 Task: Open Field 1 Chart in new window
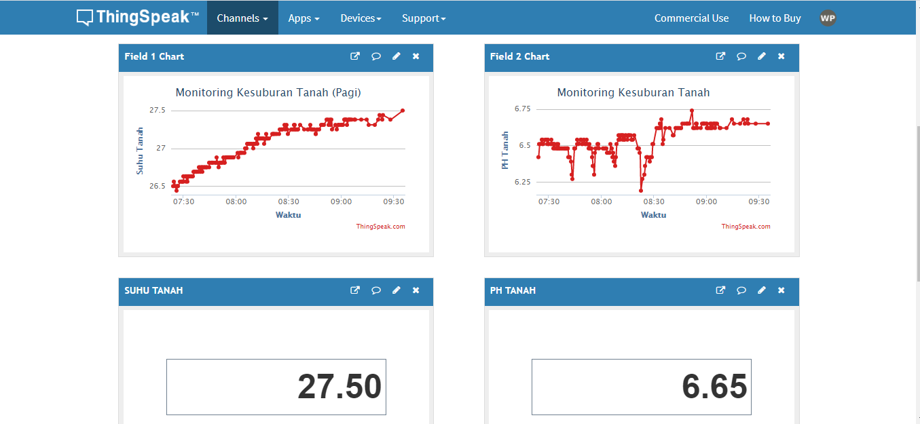tap(354, 56)
